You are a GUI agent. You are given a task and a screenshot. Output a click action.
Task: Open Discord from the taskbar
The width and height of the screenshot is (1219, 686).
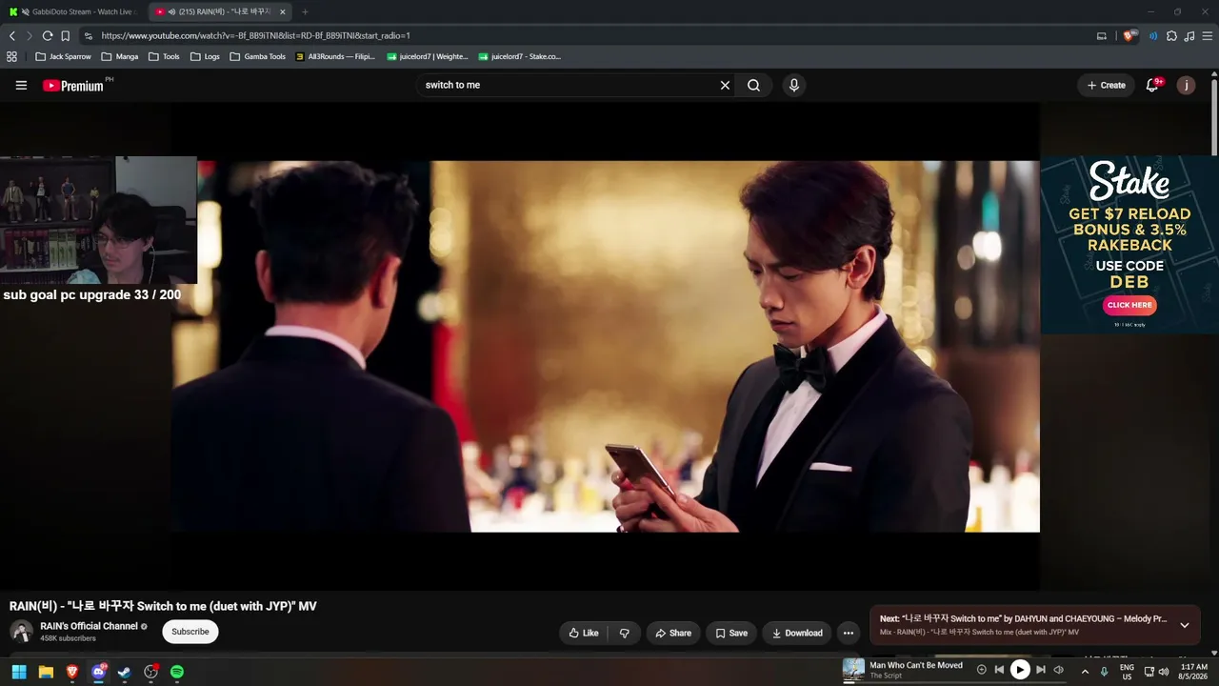pos(98,672)
